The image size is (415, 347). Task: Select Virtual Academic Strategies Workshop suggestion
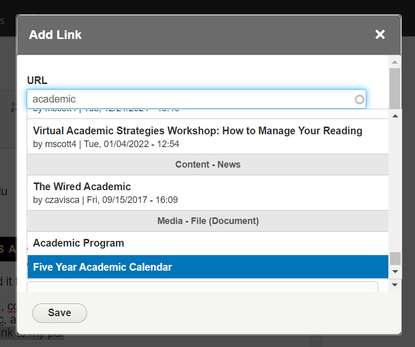coord(197,136)
